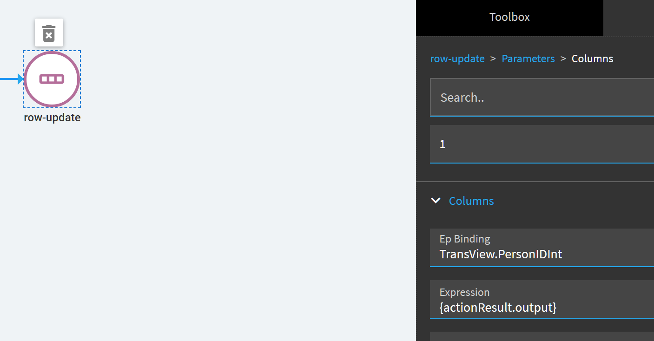Click the TransView.PersonIDInt binding value
This screenshot has height=341, width=654.
pyautogui.click(x=501, y=254)
